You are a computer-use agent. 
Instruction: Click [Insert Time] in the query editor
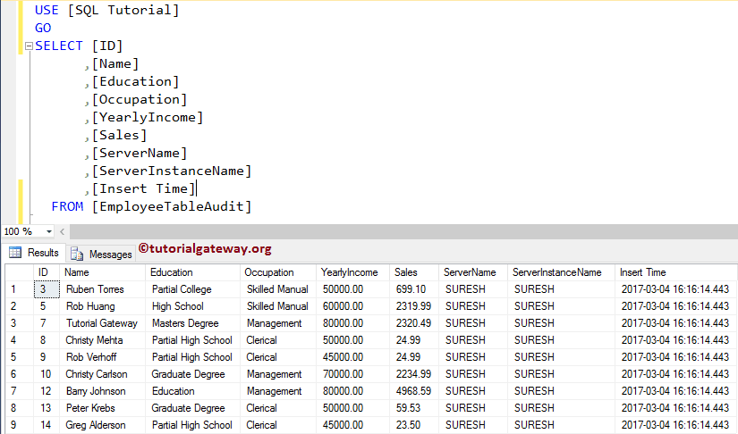pyautogui.click(x=143, y=188)
